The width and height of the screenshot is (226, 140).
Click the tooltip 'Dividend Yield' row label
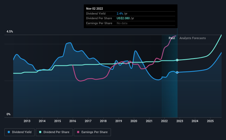pyautogui.click(x=96, y=14)
